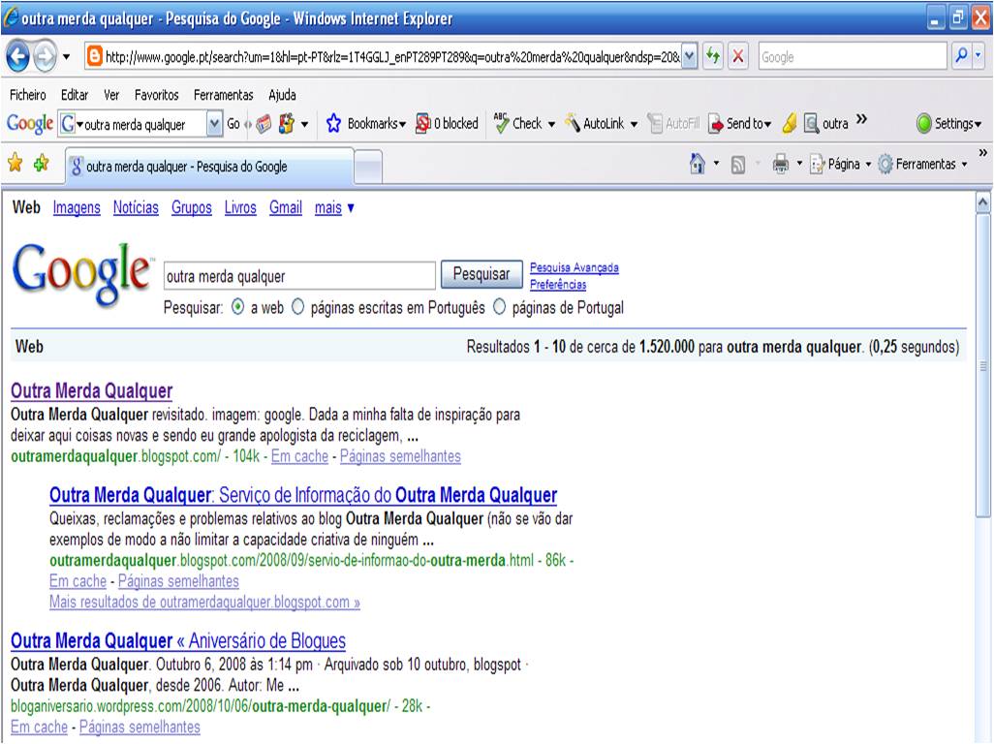Open the Ajuda menu

pyautogui.click(x=282, y=95)
